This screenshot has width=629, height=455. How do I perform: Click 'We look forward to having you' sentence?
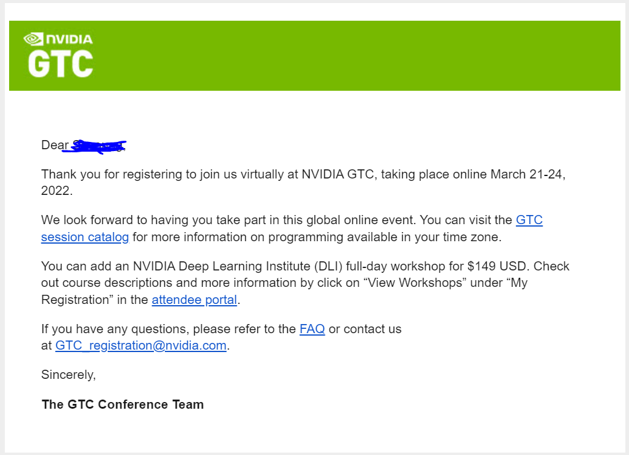[229, 220]
